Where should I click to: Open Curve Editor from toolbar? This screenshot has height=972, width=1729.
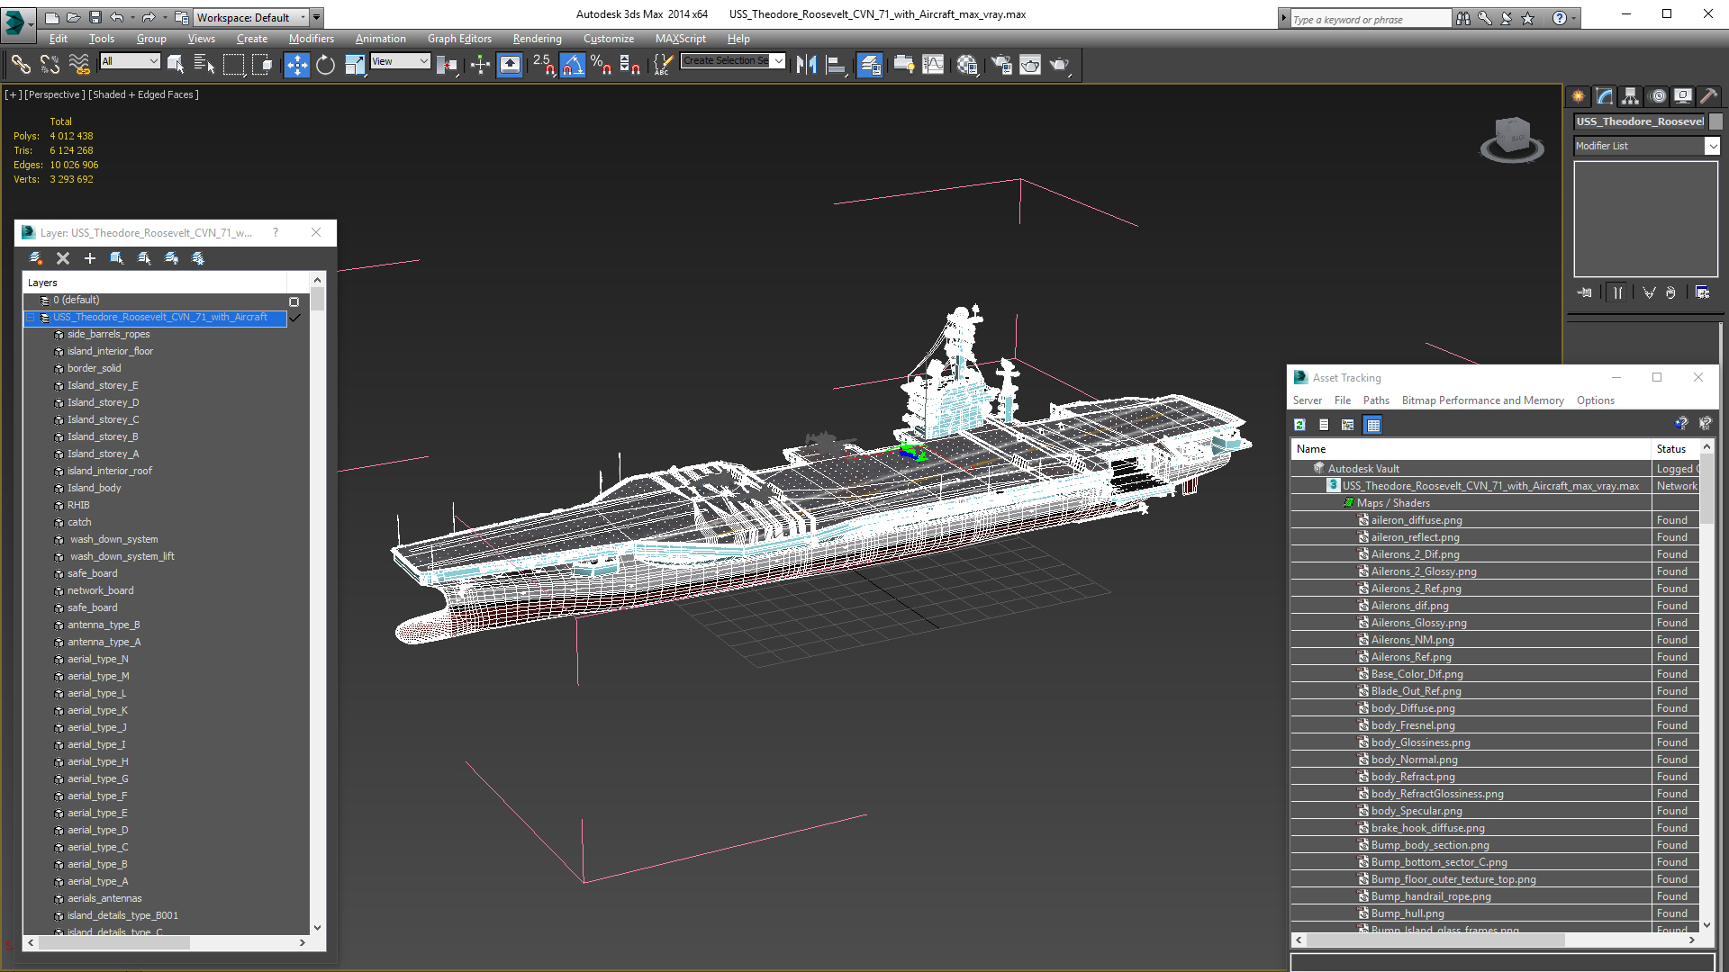tap(933, 65)
